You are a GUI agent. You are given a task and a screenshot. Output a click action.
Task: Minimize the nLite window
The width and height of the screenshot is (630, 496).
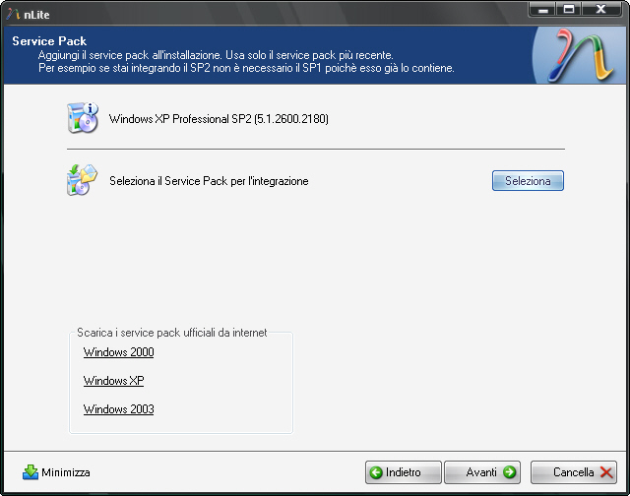(x=542, y=9)
